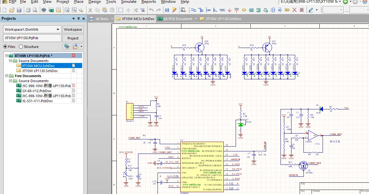Place a Net Label
Viewport: 369px width, 194px height.
click(222, 10)
